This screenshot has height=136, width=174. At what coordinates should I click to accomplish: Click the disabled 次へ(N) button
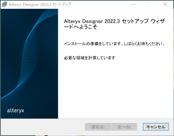(124, 127)
